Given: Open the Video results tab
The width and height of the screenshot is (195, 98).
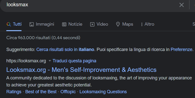Looking at the screenshot, I should tap(99, 24).
